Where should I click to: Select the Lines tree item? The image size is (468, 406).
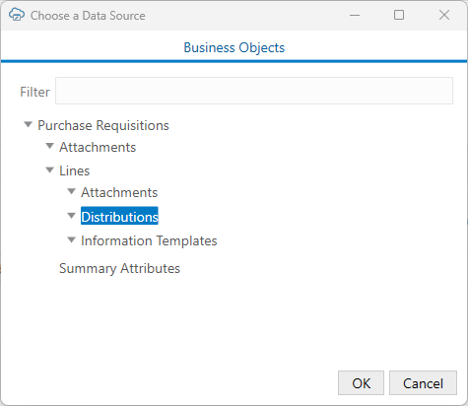pyautogui.click(x=75, y=170)
